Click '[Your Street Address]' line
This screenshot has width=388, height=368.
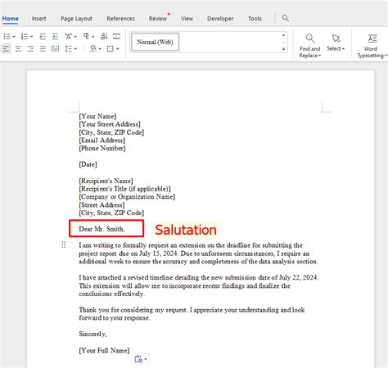(x=110, y=124)
